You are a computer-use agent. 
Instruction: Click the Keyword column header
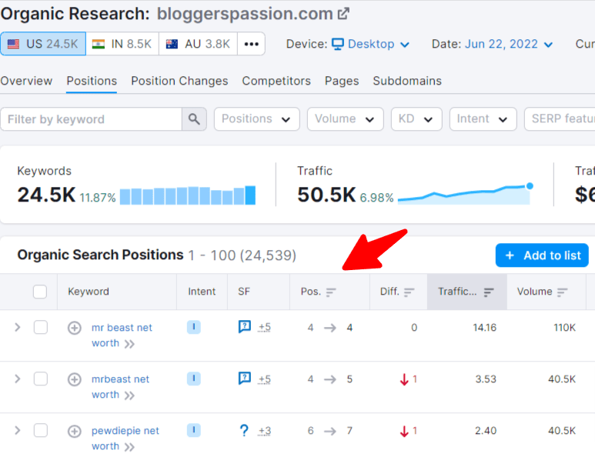pos(89,292)
